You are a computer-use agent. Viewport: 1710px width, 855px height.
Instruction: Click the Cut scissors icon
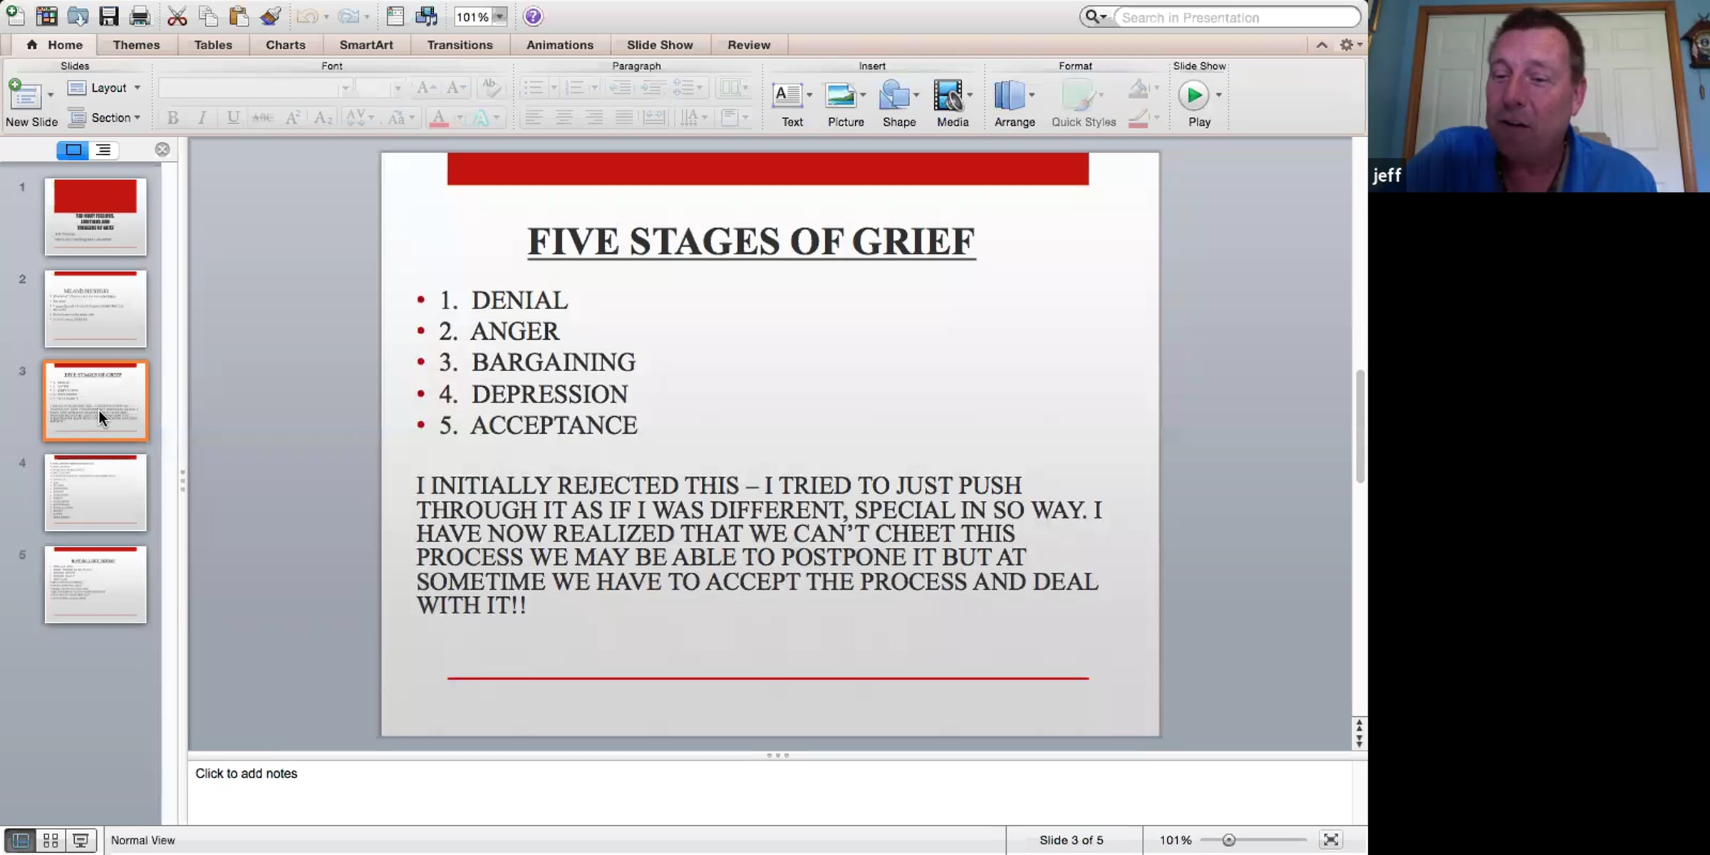tap(177, 16)
